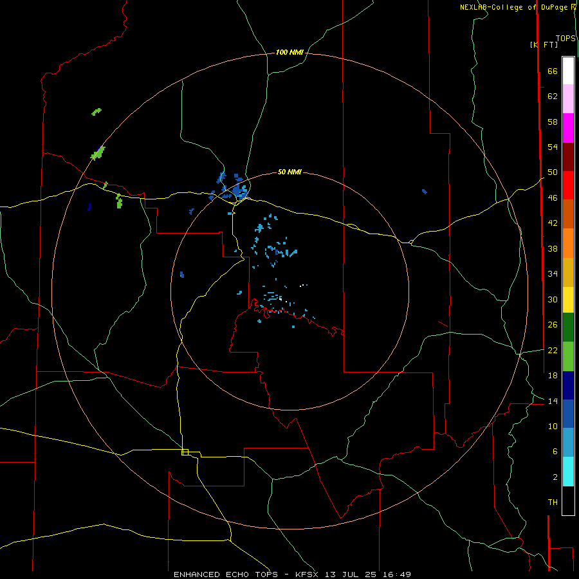The image size is (579, 579).
Task: Select the light green legend swatch
Action: click(568, 356)
